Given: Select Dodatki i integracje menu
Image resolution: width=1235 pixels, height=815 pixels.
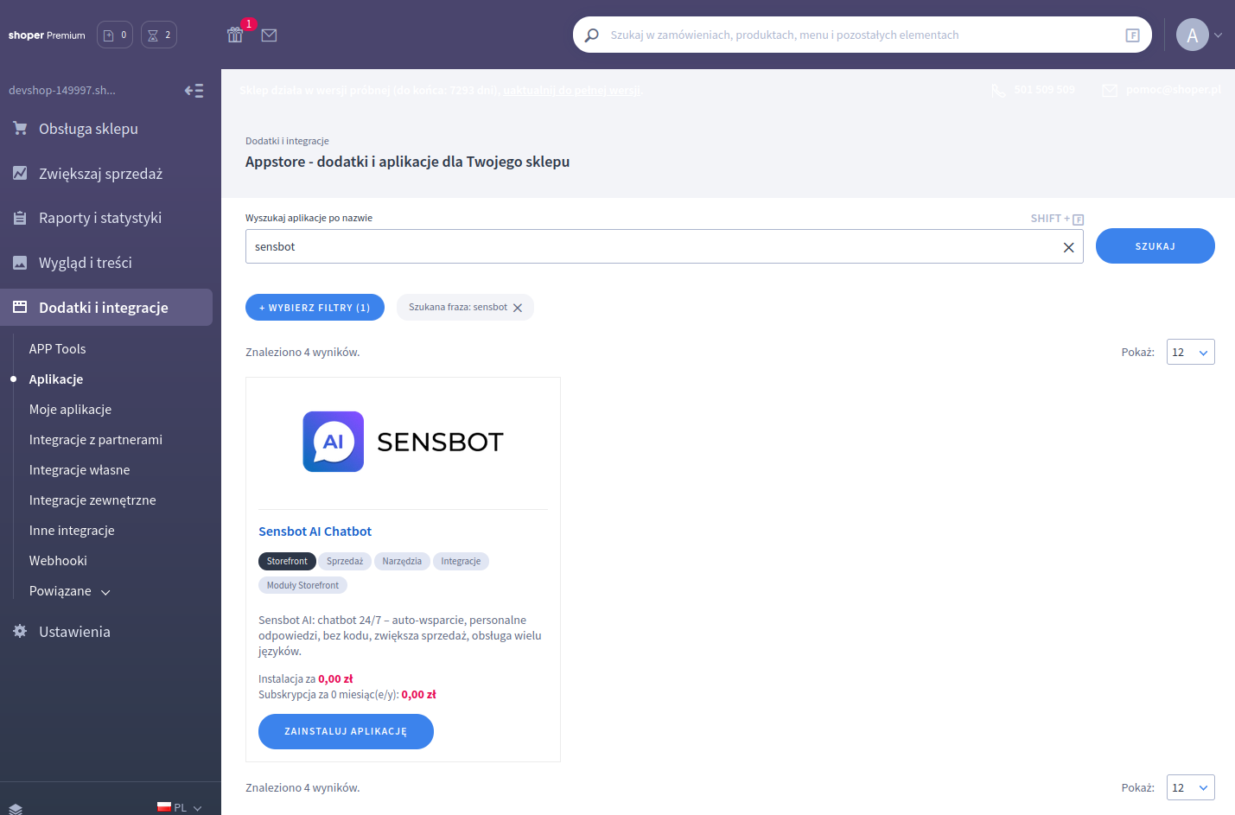Looking at the screenshot, I should click(x=106, y=308).
